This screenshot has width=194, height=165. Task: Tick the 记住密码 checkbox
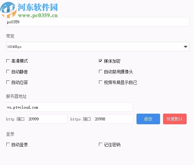tap(101, 144)
